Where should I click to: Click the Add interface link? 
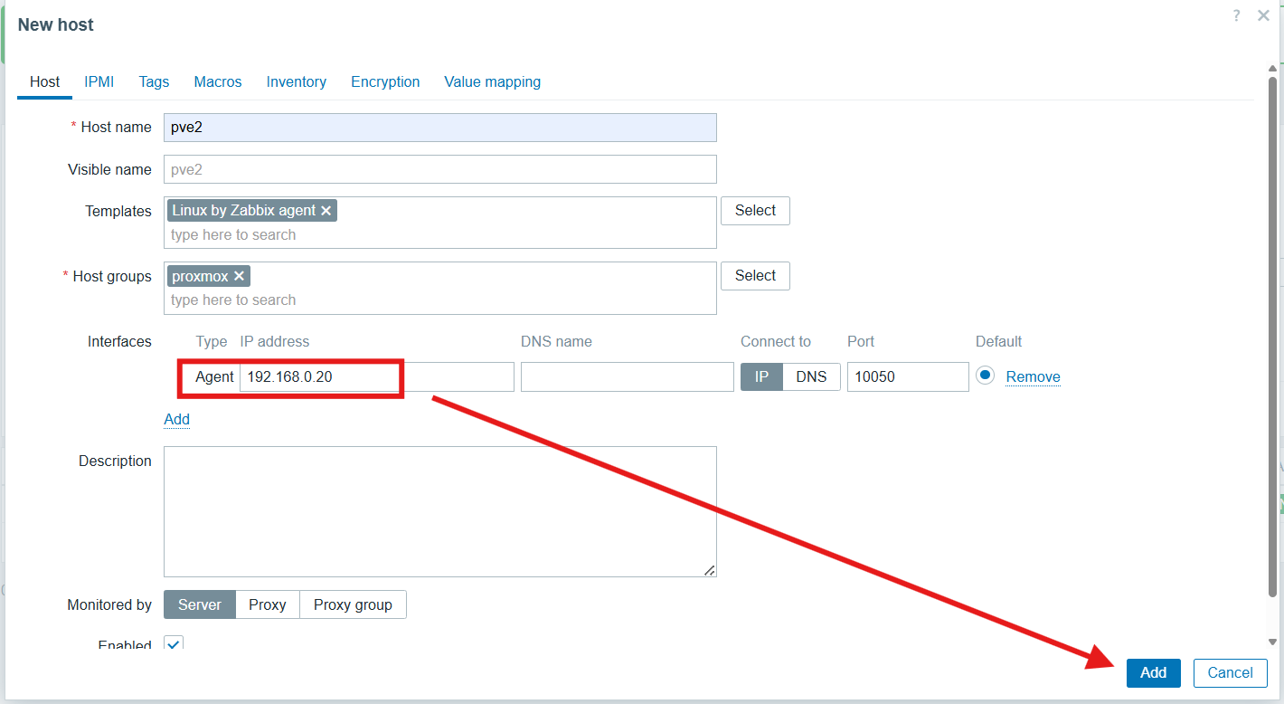176,419
